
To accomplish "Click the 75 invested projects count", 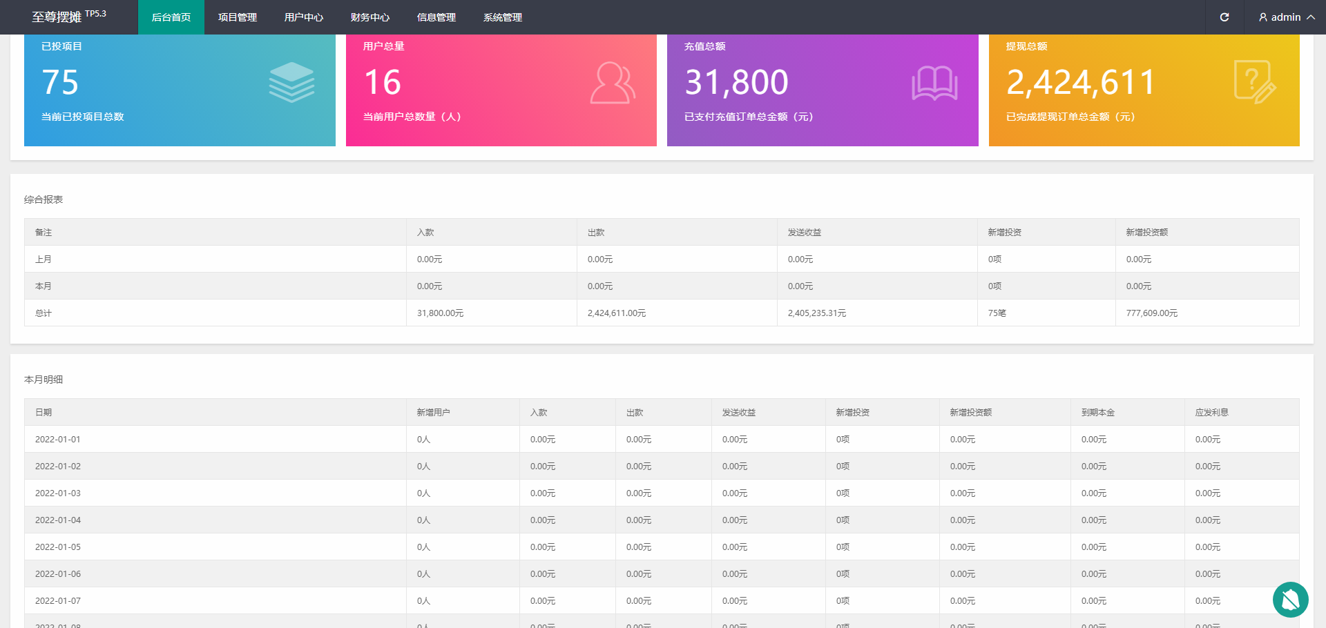I will point(60,82).
